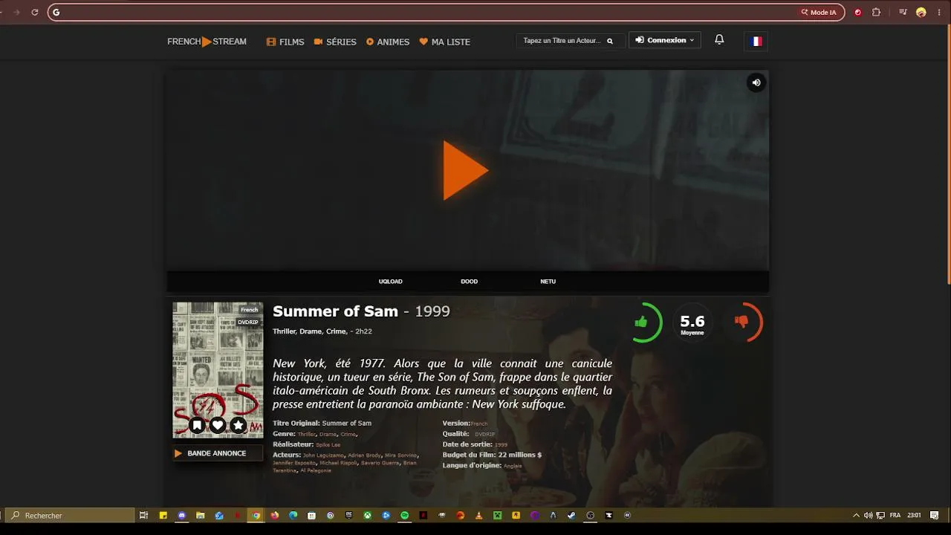Reload the page in the browser
The width and height of the screenshot is (951, 535).
click(x=34, y=12)
